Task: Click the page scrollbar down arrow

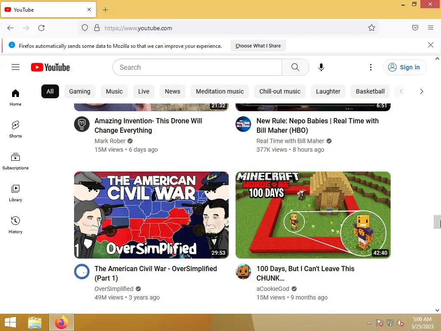Action: point(437,310)
